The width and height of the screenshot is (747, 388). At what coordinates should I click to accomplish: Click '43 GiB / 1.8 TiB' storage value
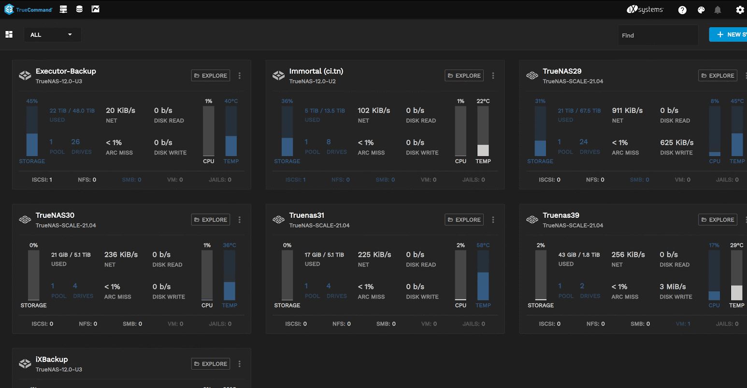[x=579, y=255]
